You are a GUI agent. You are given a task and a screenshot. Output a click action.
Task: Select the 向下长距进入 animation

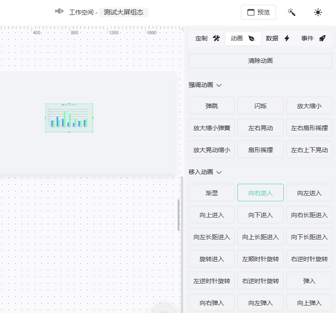pos(309,237)
